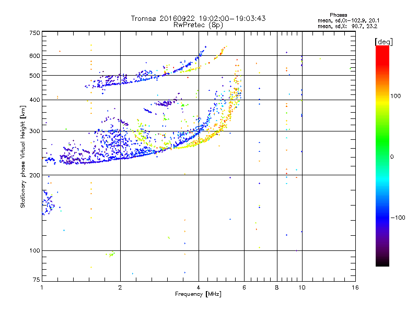Viewport: 418px width, 313px height.
Task: Click the subtitle 'RwPretec (8p)'
Action: (198, 25)
